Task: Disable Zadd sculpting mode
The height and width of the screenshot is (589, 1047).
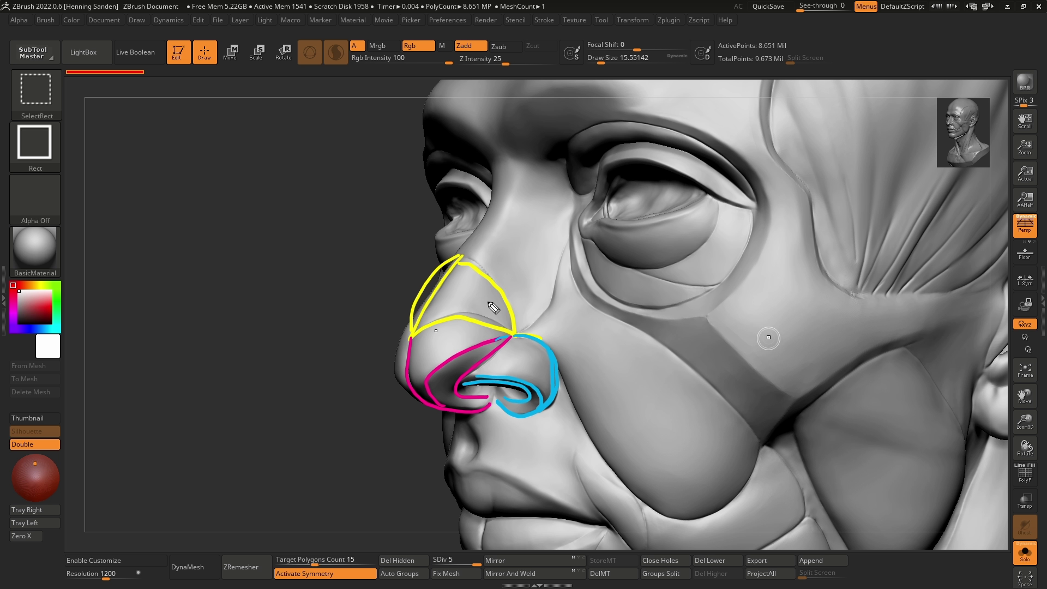Action: 470,46
